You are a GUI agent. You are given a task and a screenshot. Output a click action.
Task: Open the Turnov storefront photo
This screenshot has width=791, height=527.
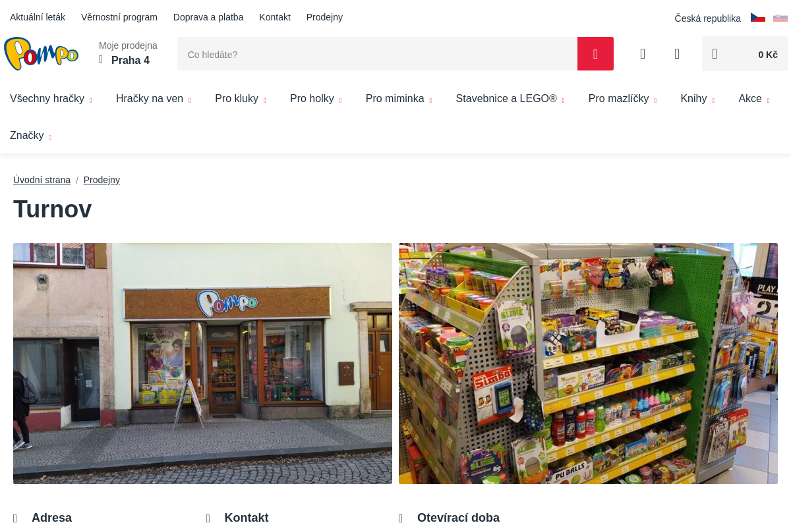(x=202, y=364)
